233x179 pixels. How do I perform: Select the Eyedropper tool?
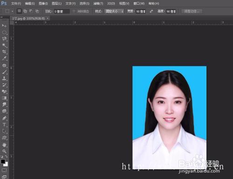[x=4, y=59]
